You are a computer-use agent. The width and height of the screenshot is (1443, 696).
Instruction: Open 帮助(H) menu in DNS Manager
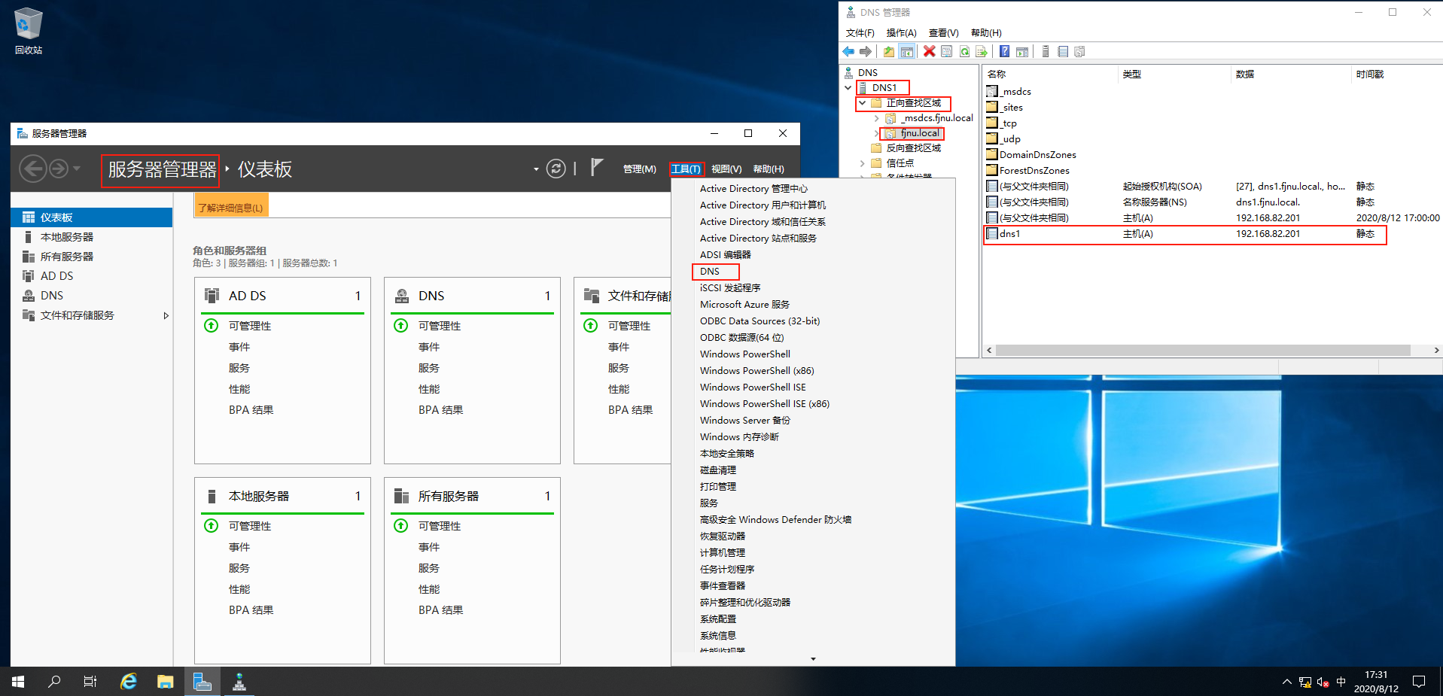[x=986, y=33]
